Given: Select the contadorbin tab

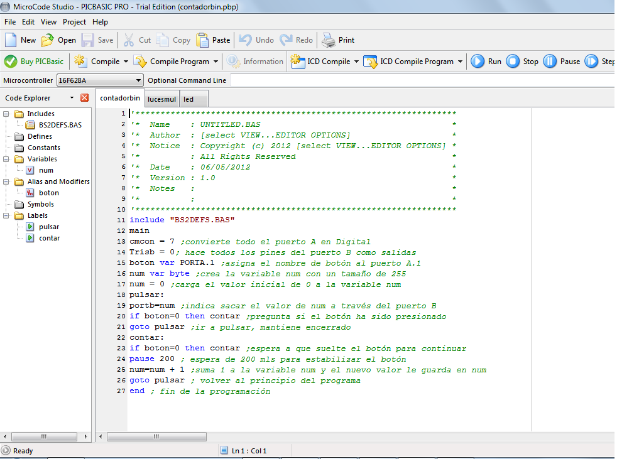Looking at the screenshot, I should (x=120, y=99).
